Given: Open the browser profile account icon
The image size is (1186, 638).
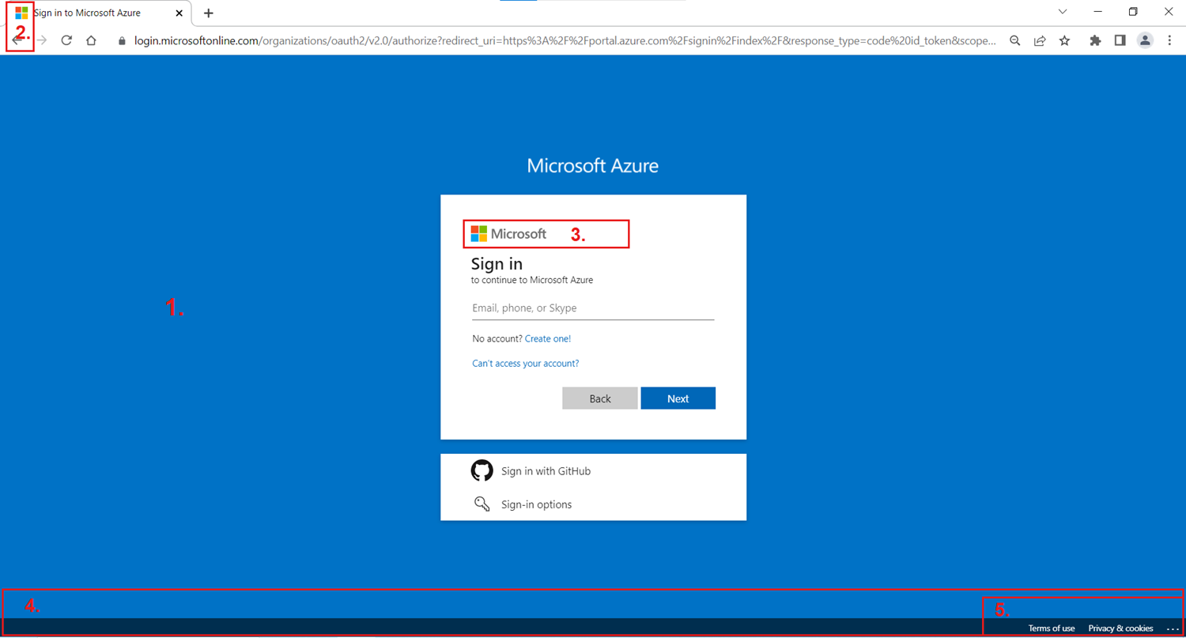Looking at the screenshot, I should tap(1146, 40).
